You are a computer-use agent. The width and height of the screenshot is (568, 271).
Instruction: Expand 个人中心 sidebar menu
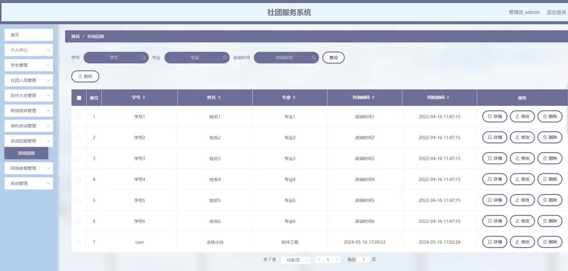click(28, 50)
